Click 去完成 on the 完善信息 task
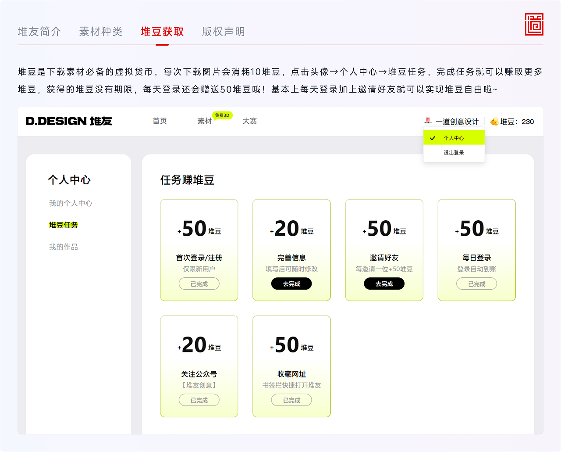561x452 pixels. click(291, 283)
